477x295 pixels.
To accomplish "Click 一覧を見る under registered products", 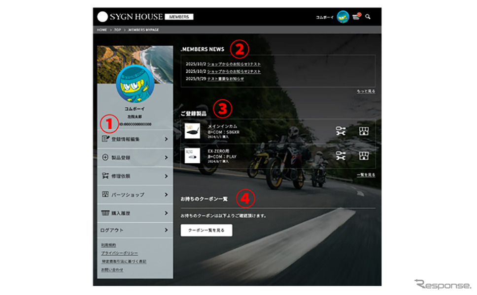I will click(x=366, y=175).
